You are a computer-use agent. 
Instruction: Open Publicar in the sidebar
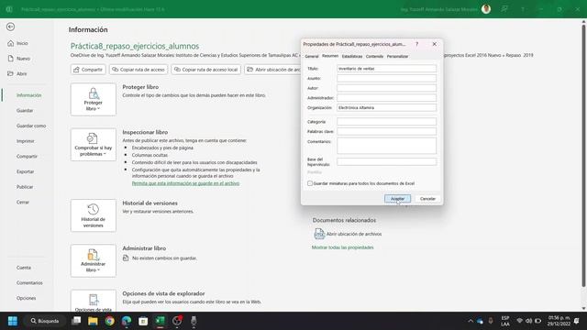(25, 187)
